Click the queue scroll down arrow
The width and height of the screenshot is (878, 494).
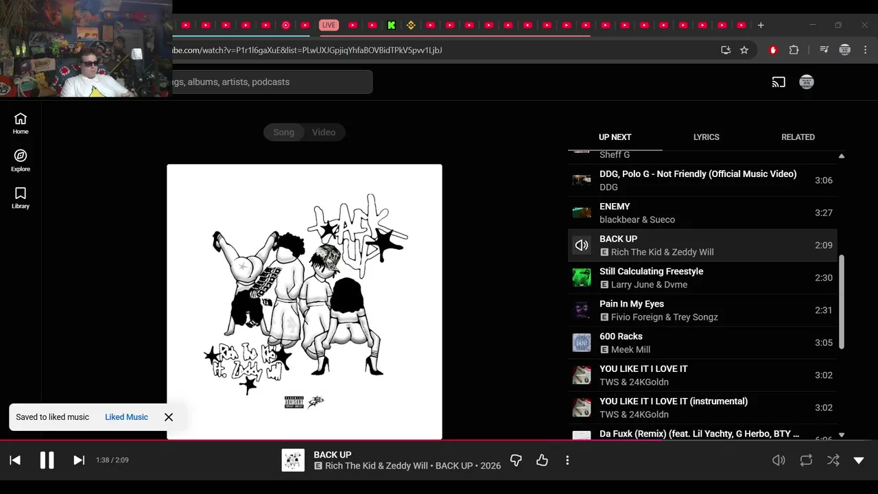(x=842, y=435)
